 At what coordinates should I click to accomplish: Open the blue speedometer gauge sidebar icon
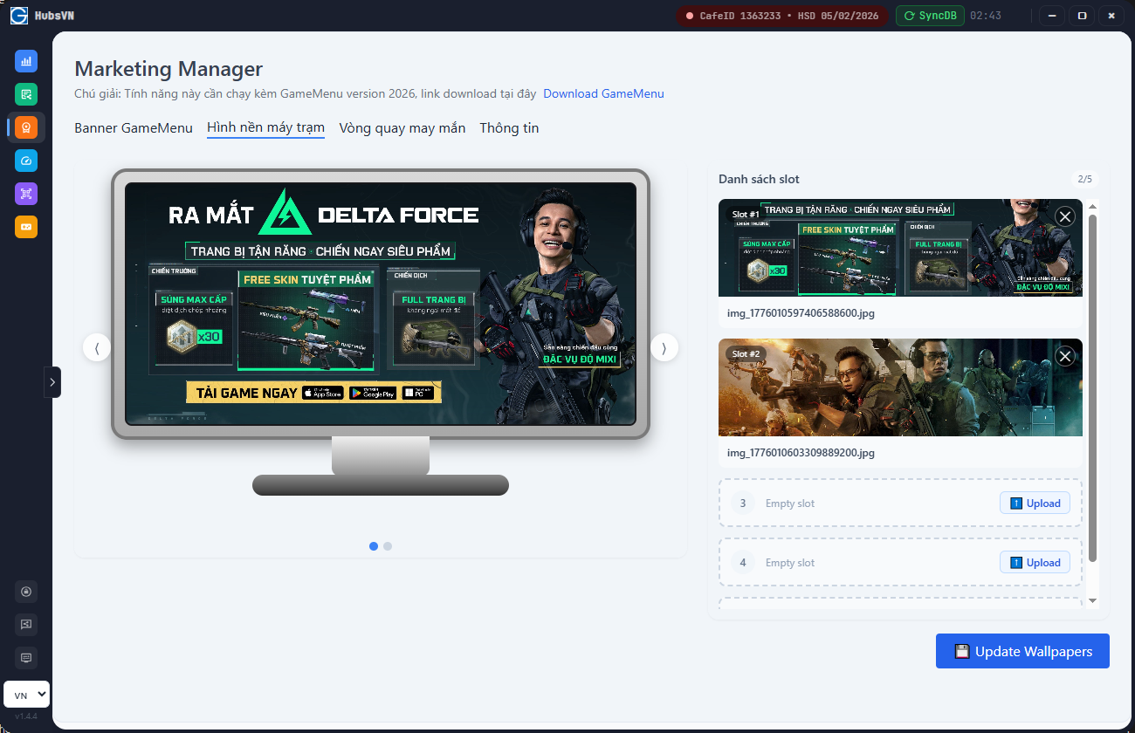tap(26, 161)
